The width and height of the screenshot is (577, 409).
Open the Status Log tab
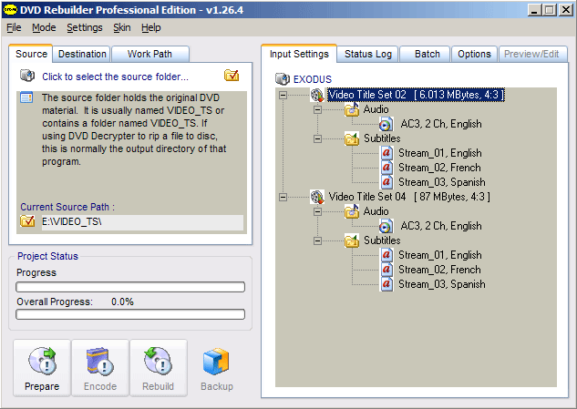tap(368, 54)
